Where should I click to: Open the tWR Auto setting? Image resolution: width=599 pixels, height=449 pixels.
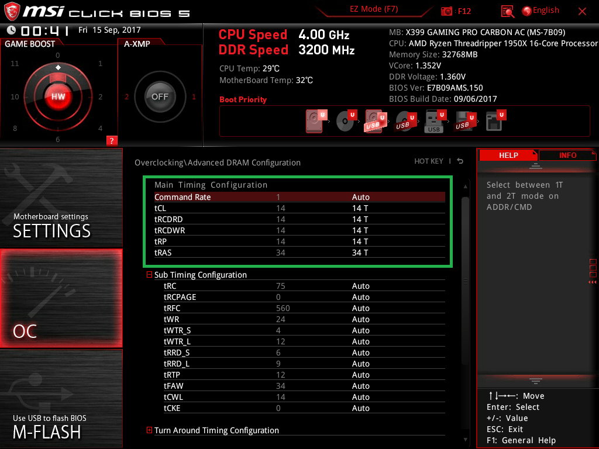360,319
